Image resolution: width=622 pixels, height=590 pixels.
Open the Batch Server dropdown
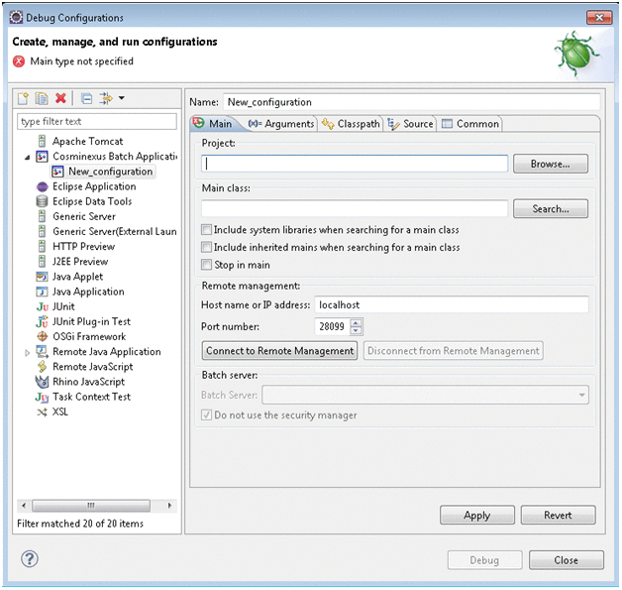click(x=580, y=395)
